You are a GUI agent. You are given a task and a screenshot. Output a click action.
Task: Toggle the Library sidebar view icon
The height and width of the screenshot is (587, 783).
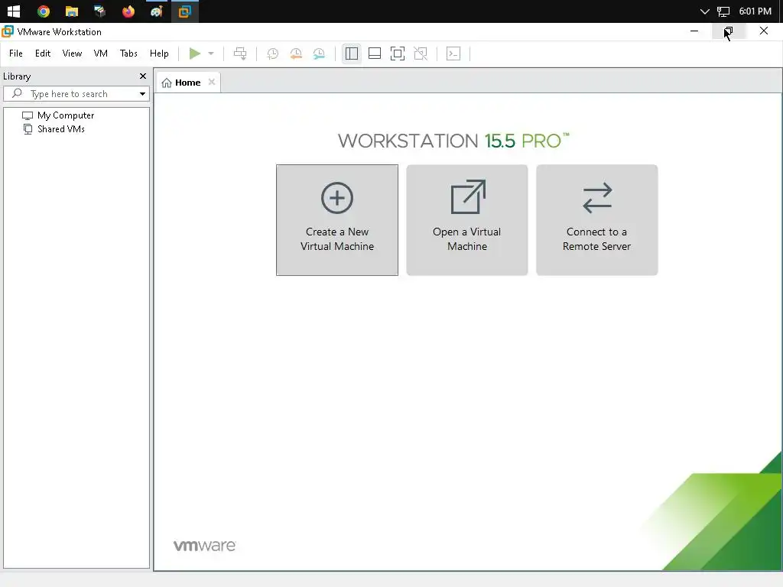[352, 54]
